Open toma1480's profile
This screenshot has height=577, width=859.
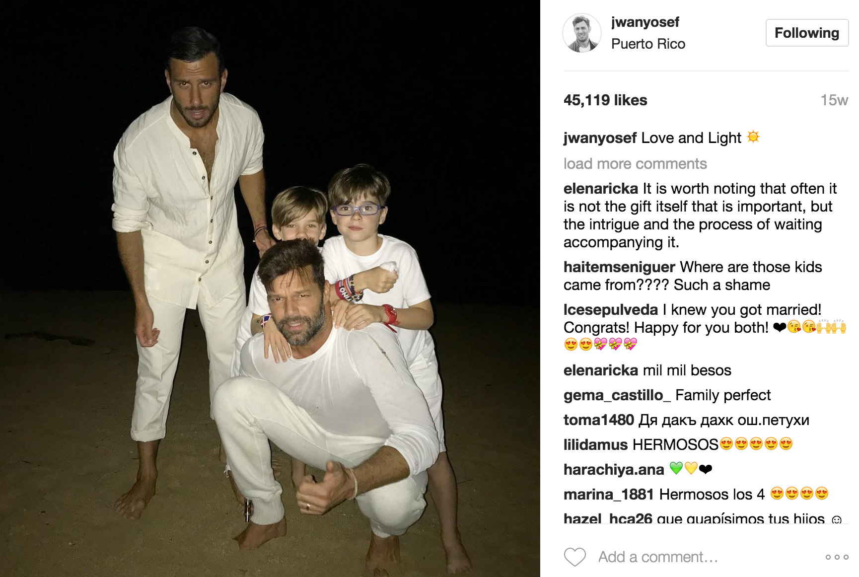(599, 420)
